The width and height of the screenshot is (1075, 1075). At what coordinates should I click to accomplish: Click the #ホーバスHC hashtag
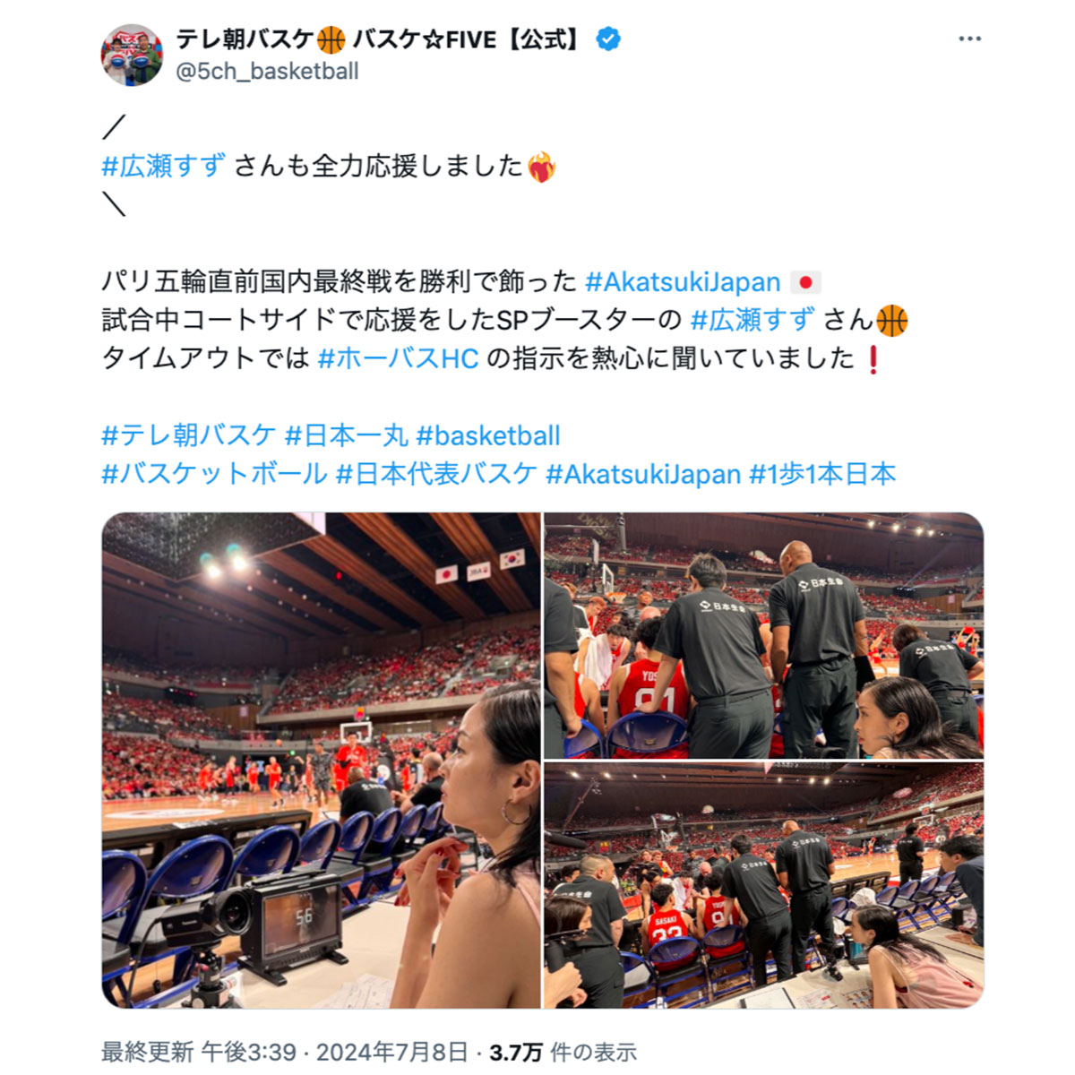click(x=398, y=358)
